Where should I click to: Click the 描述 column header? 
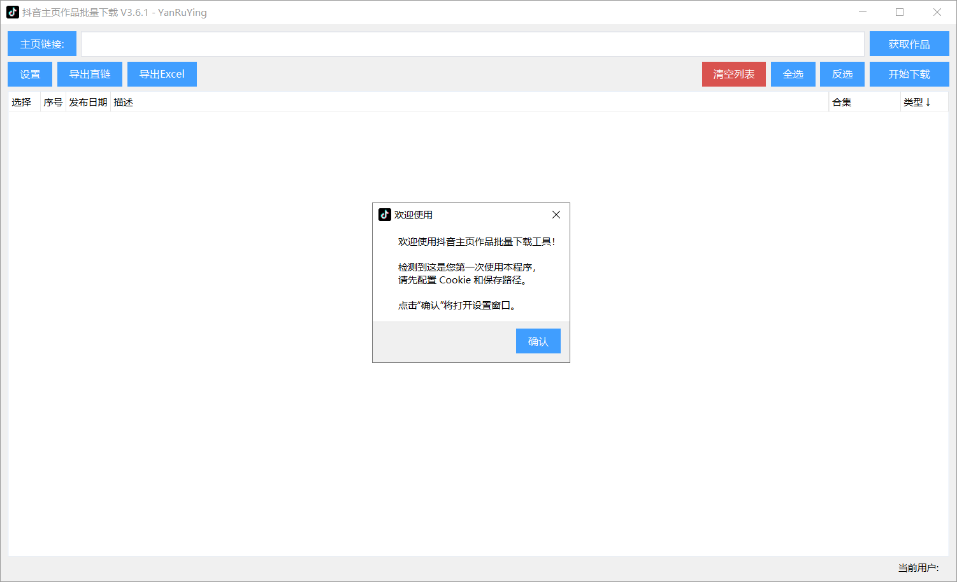click(123, 102)
